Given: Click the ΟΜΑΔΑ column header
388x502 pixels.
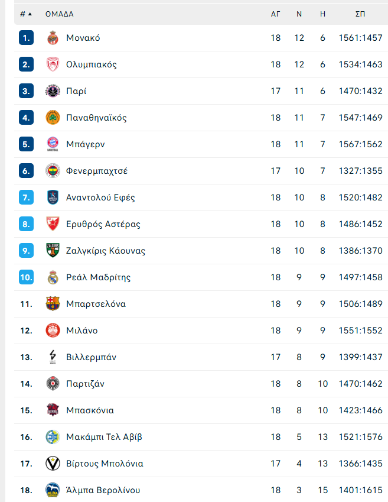Looking at the screenshot, I should 60,14.
